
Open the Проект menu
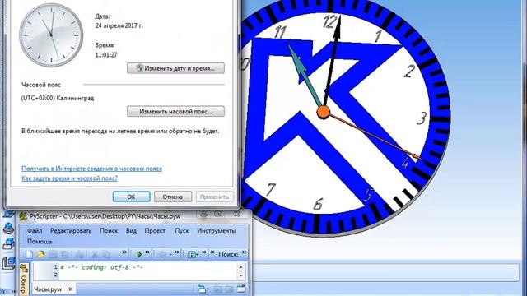(155, 230)
